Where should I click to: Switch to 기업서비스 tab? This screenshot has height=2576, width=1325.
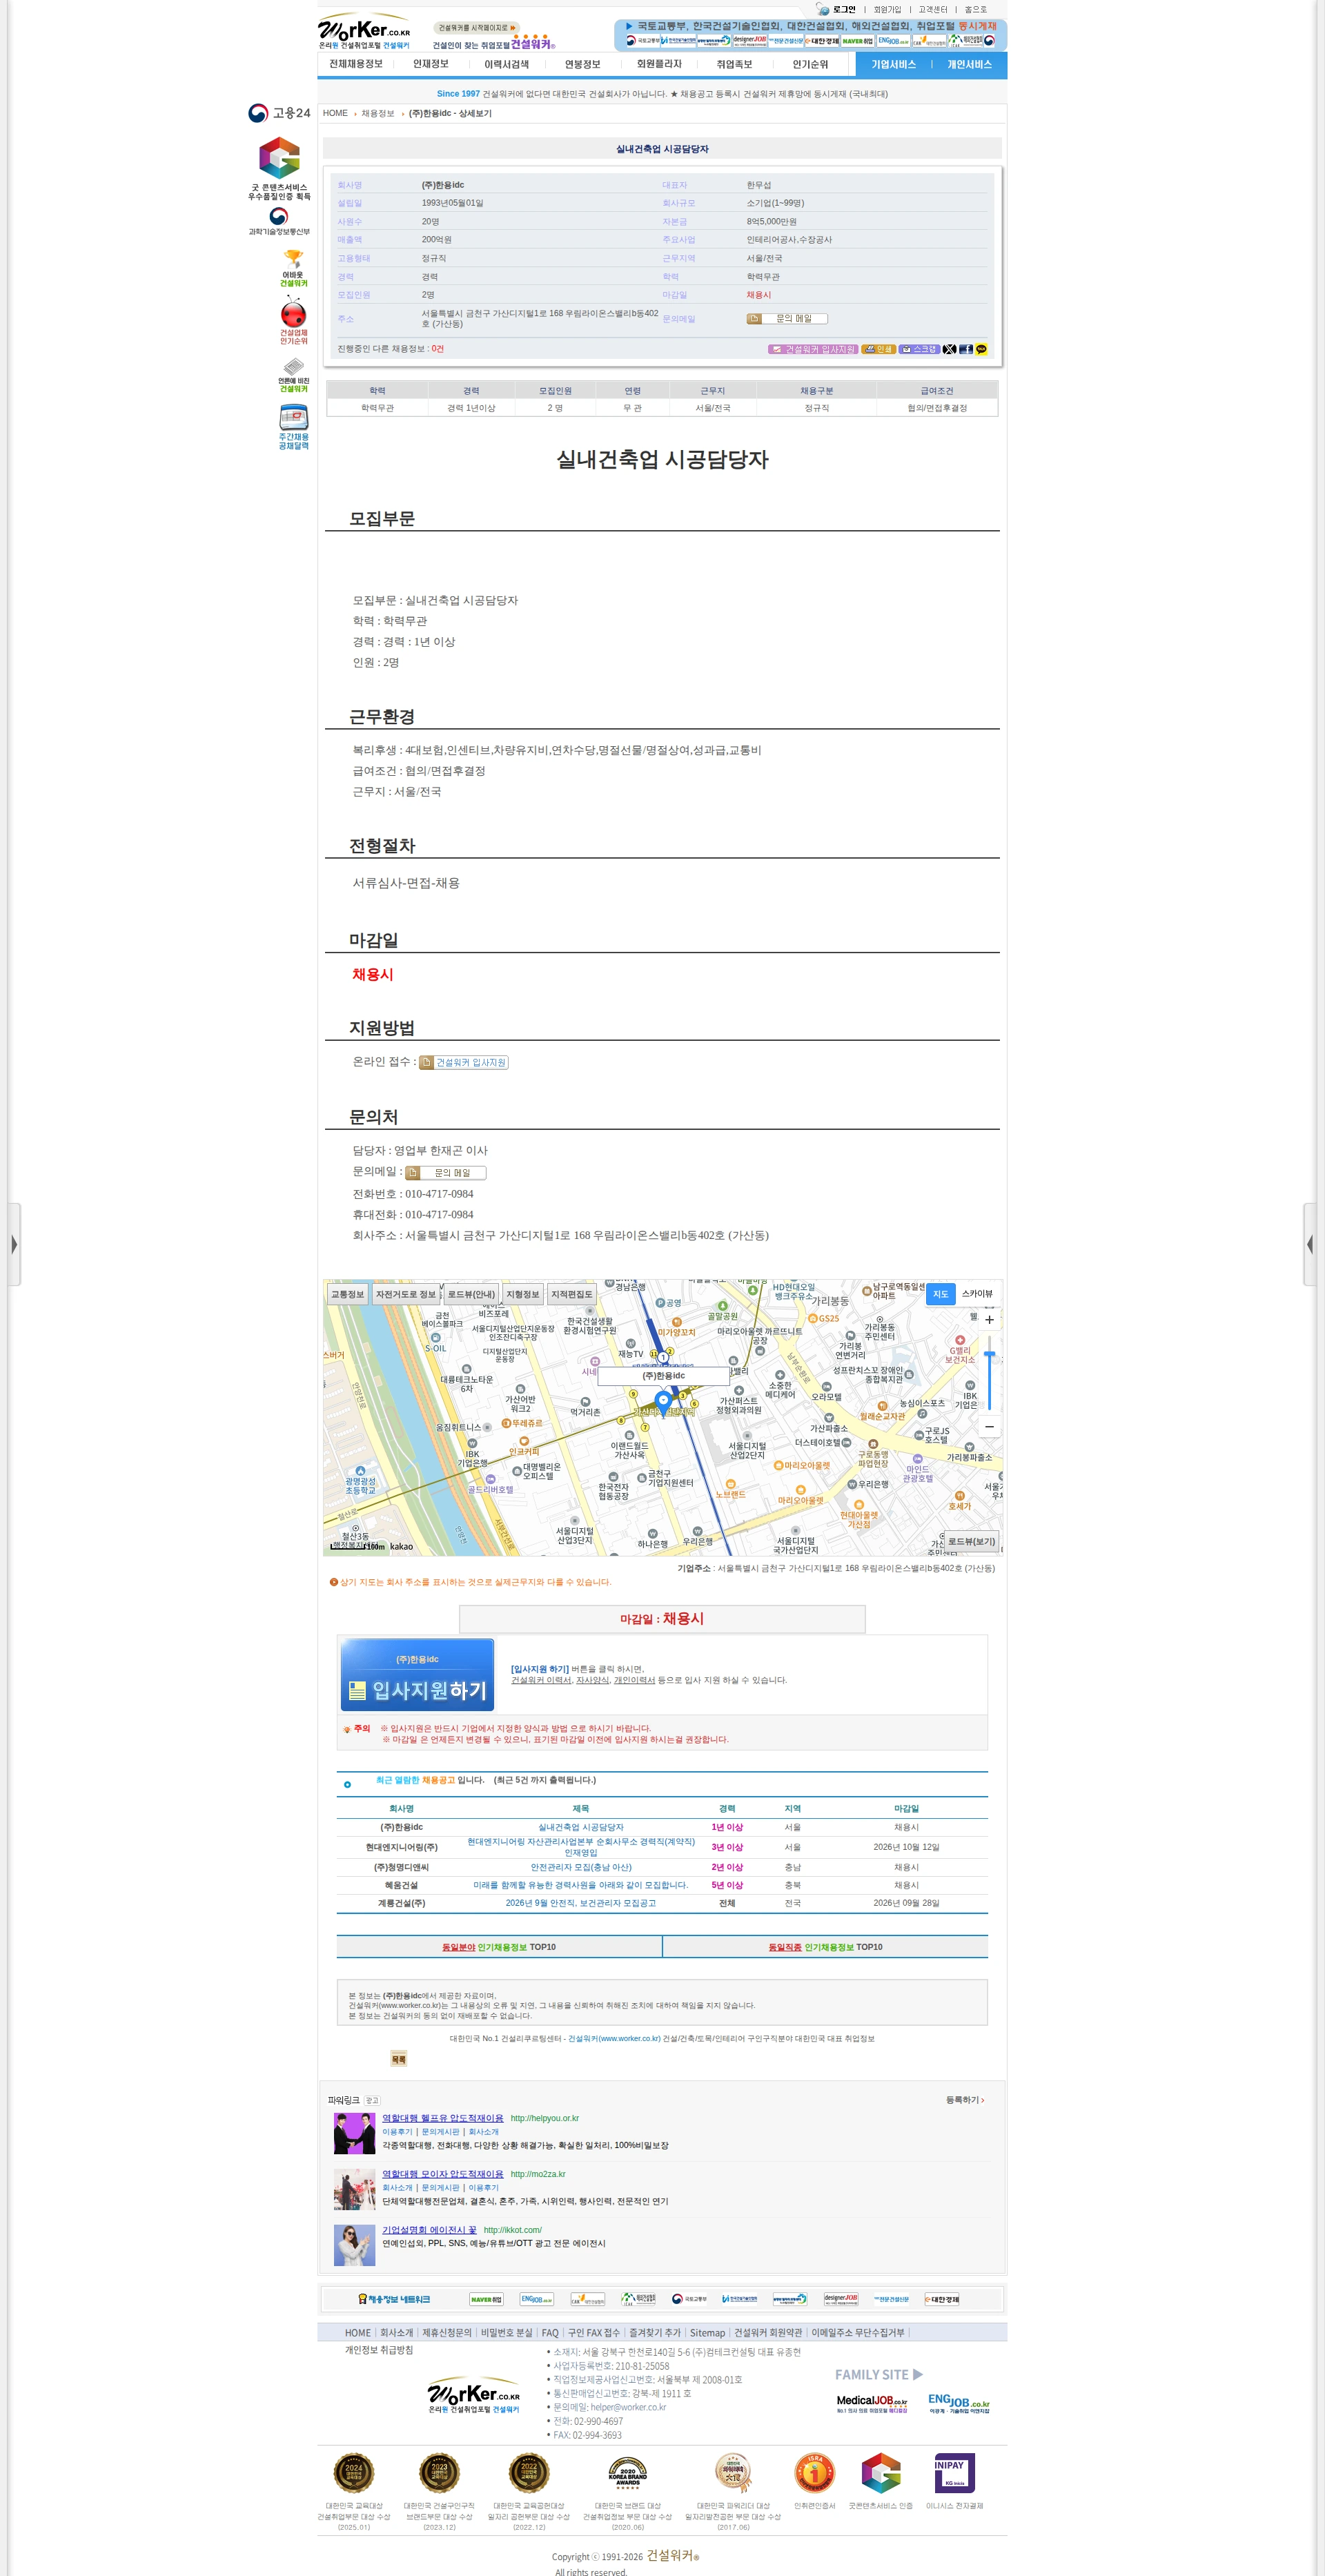coord(893,64)
